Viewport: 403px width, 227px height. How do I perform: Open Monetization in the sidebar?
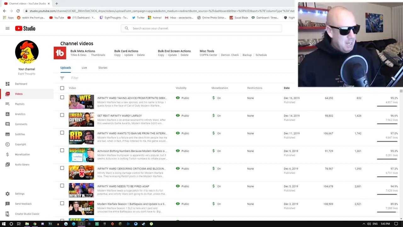pyautogui.click(x=27, y=154)
